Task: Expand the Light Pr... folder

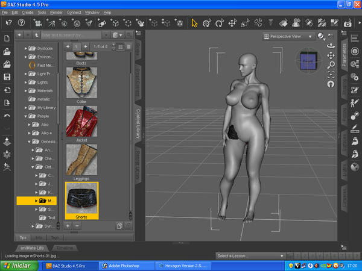Action: point(25,74)
